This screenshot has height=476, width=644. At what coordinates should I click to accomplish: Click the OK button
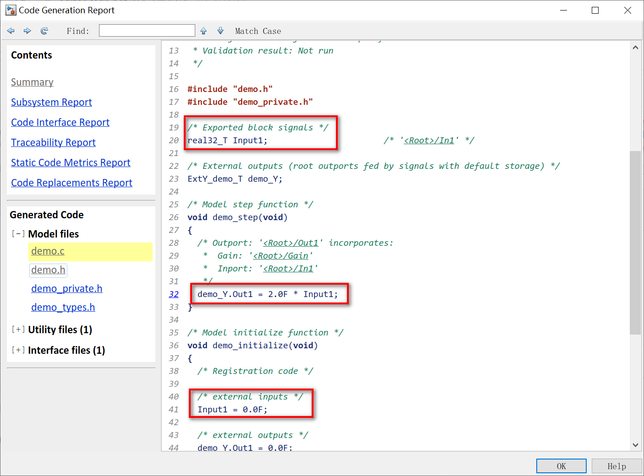561,466
